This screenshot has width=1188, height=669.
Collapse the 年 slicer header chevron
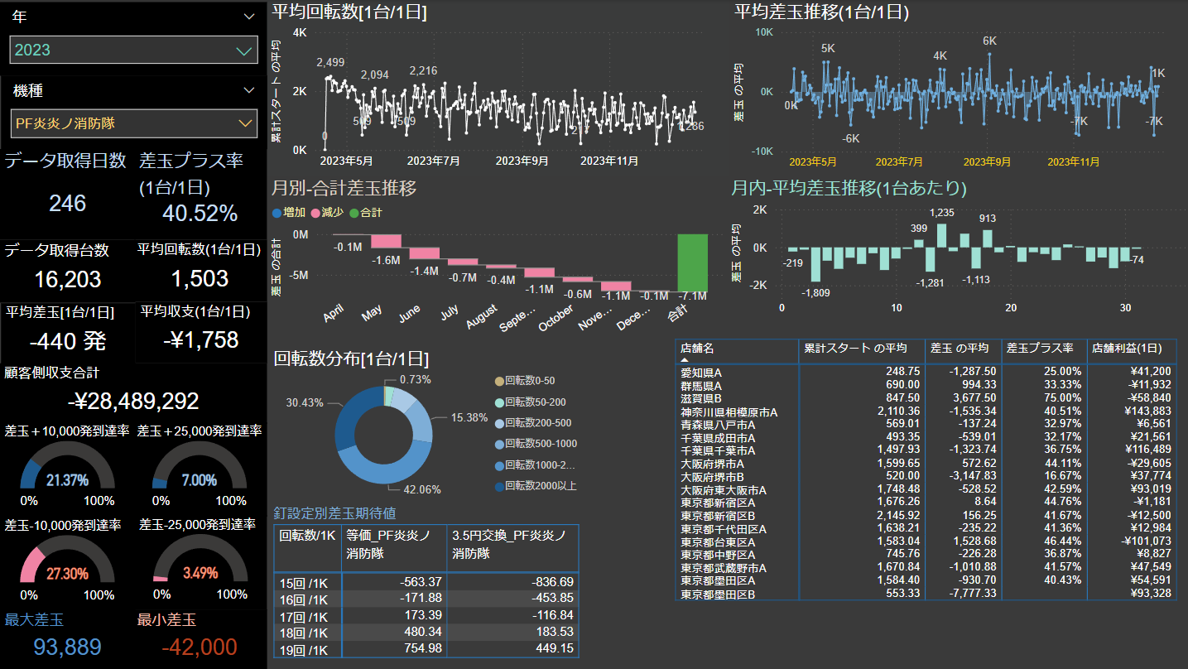(x=249, y=17)
